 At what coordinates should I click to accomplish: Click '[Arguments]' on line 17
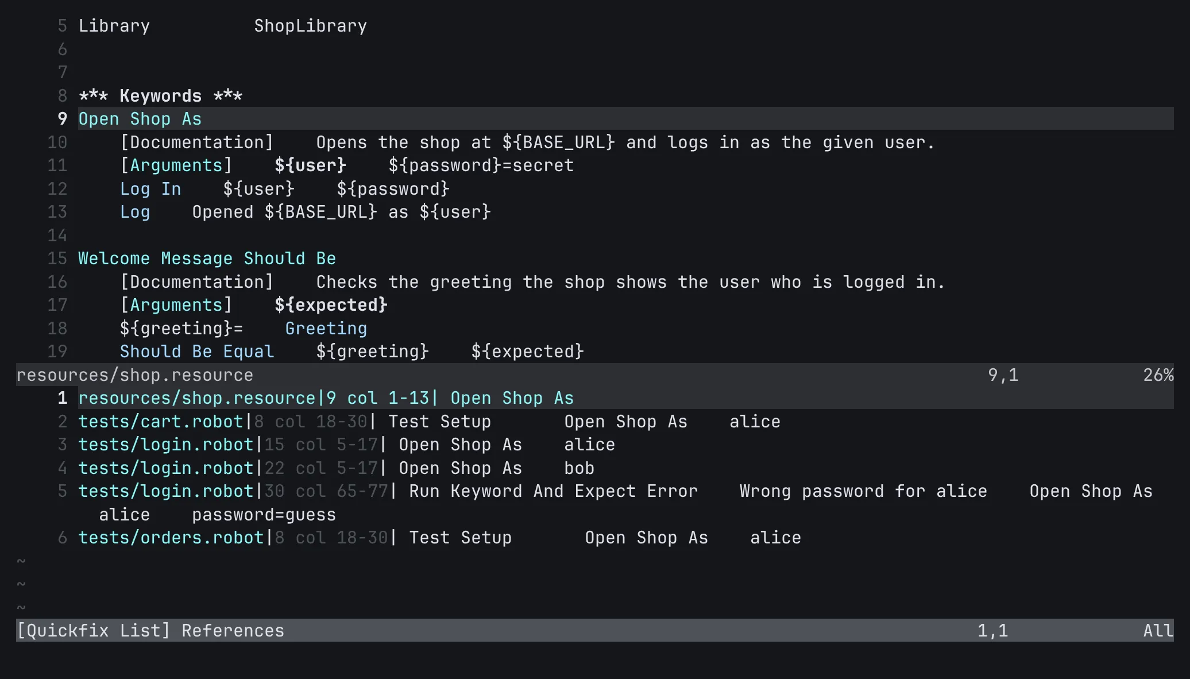tap(176, 305)
